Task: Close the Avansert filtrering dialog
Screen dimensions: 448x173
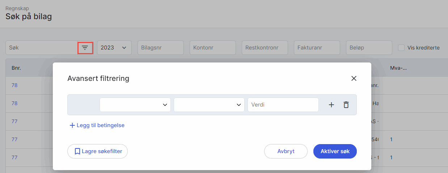Action: click(354, 78)
